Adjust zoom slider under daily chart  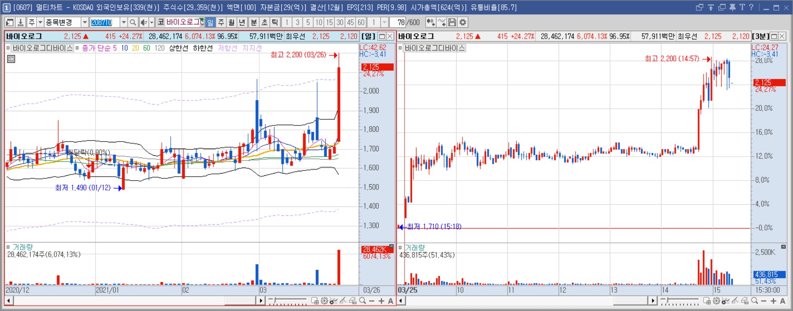pos(287,301)
